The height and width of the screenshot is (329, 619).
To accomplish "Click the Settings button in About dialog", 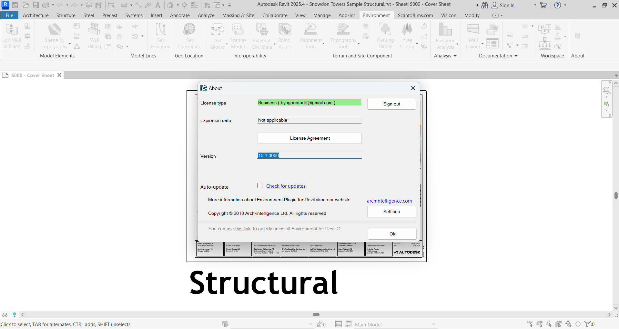I will [x=391, y=212].
